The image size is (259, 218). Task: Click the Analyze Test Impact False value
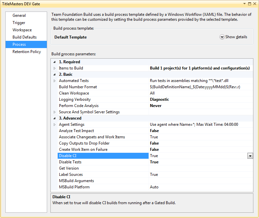[x=154, y=131]
